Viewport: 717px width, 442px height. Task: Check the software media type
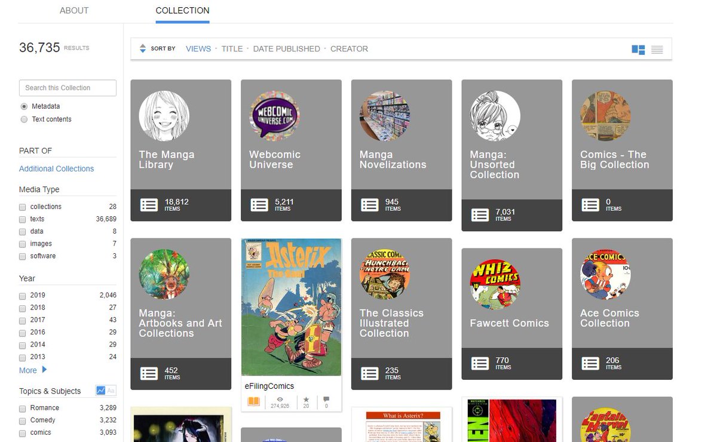tap(23, 257)
